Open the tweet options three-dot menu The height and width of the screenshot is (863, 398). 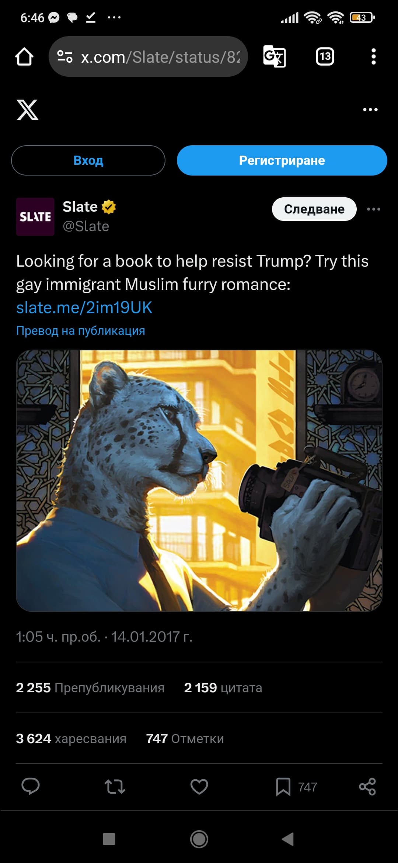pyautogui.click(x=374, y=209)
